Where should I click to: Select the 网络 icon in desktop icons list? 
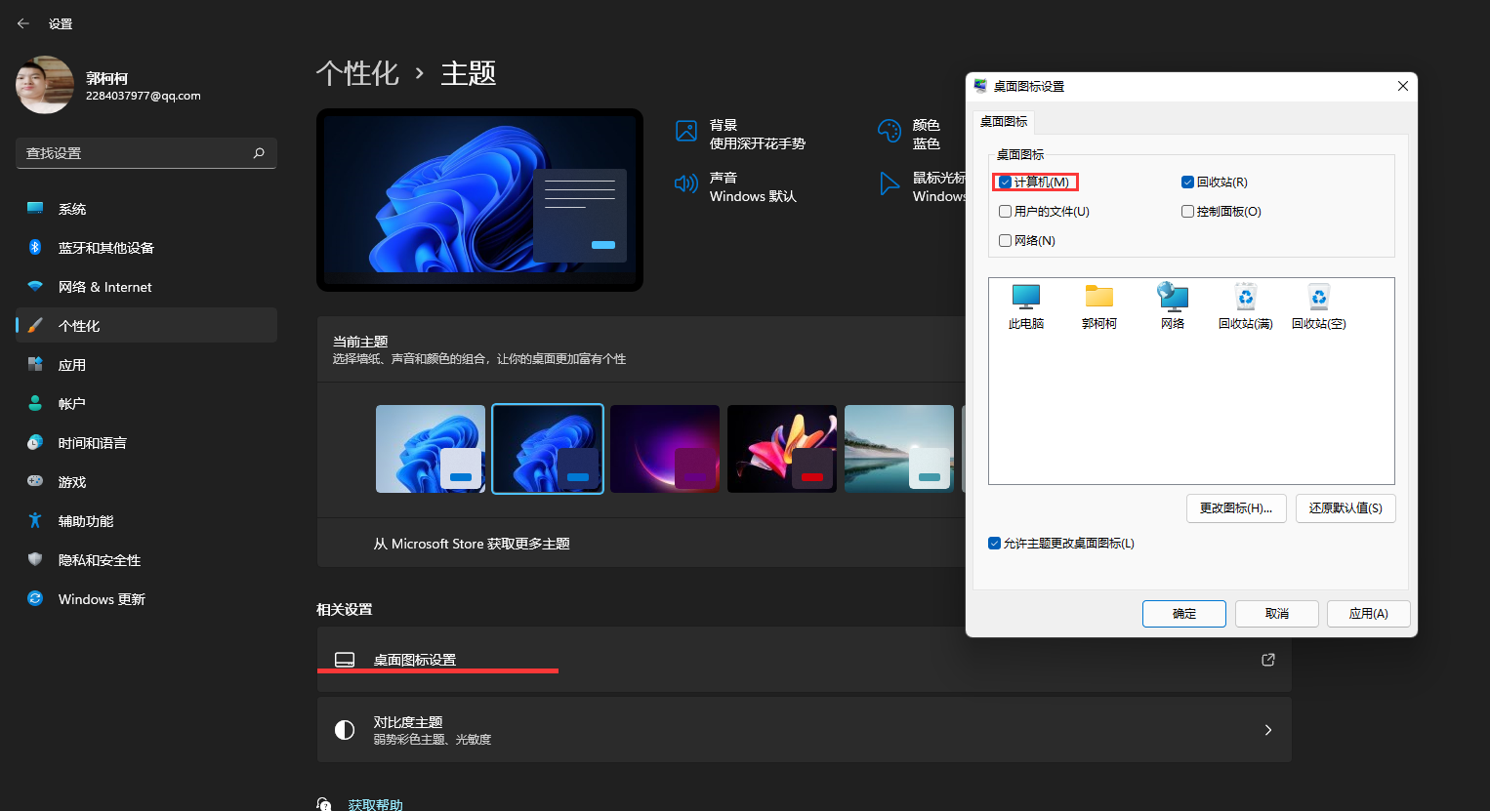pyautogui.click(x=1172, y=304)
